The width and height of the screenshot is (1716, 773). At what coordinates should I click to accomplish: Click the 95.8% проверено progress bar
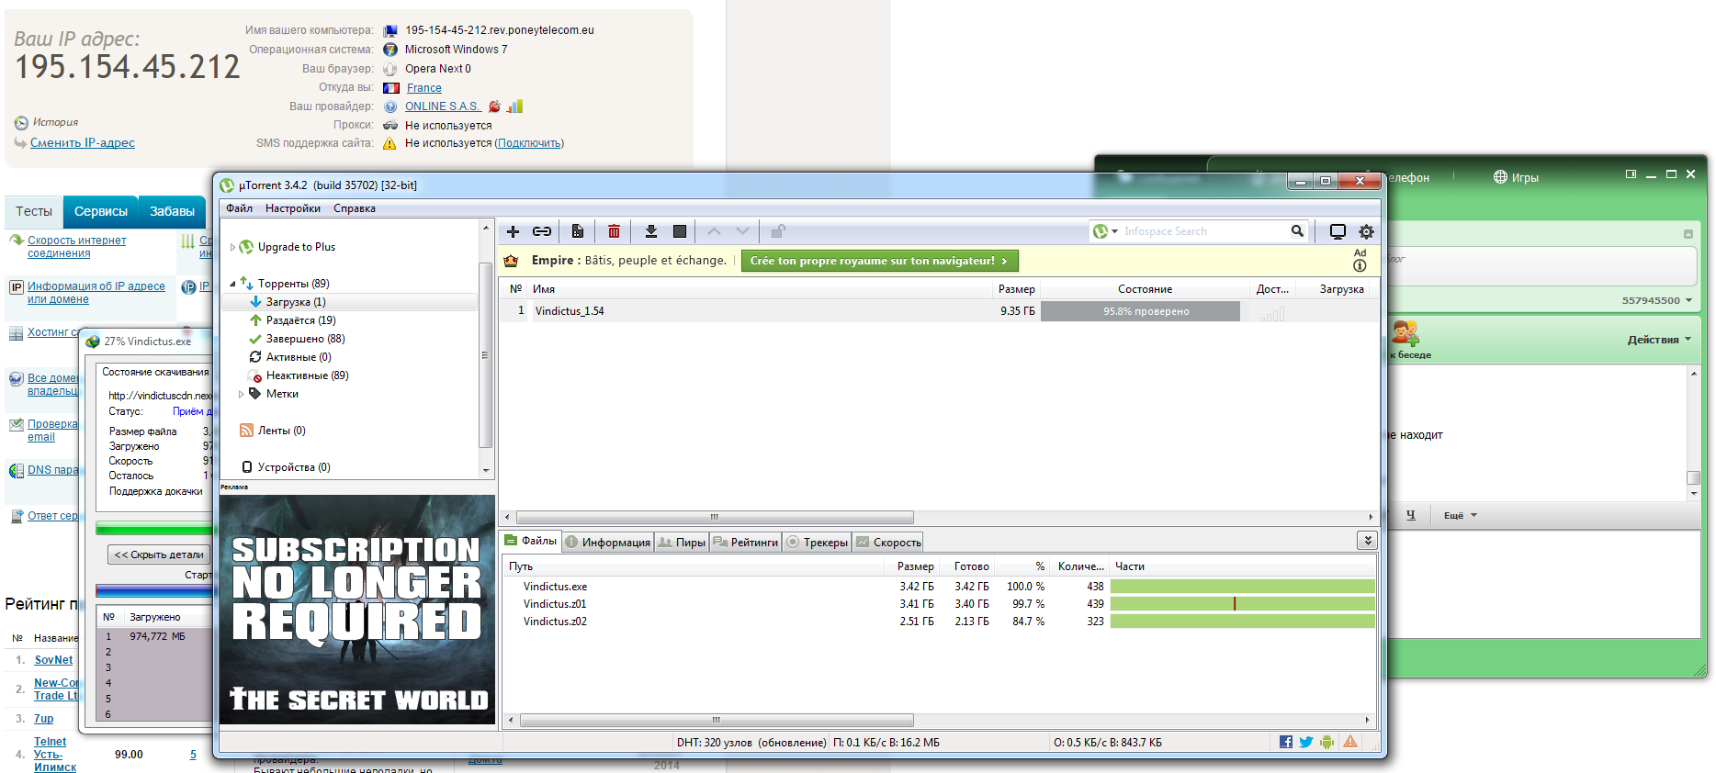(x=1140, y=311)
